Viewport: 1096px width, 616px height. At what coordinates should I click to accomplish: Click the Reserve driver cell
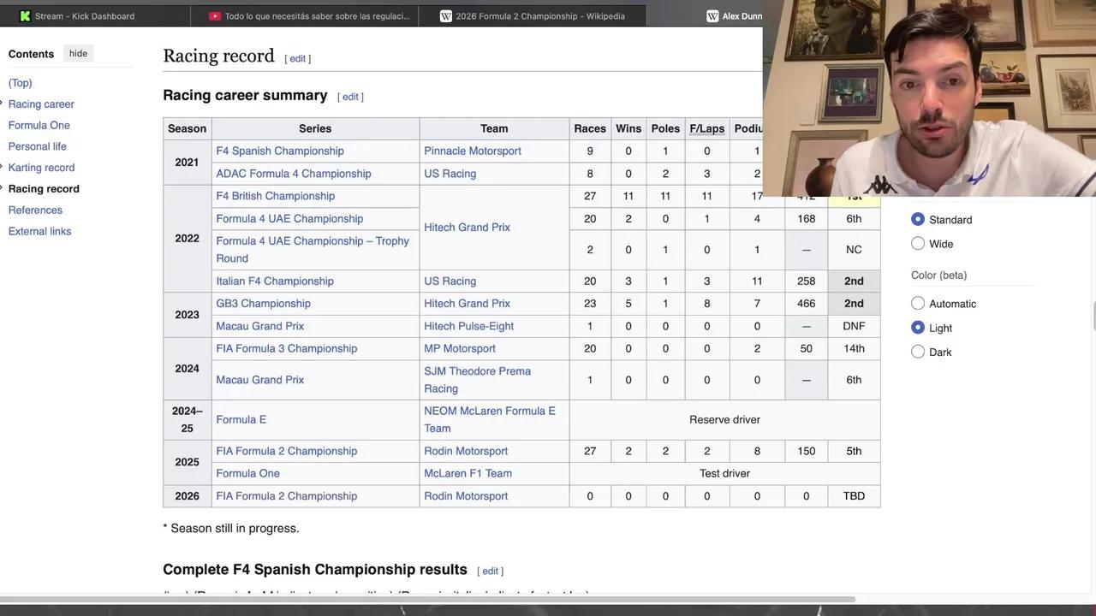[724, 419]
